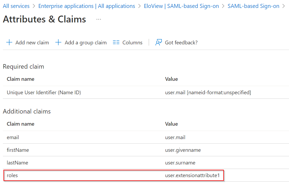Click the Required claim section heading

pyautogui.click(x=23, y=67)
